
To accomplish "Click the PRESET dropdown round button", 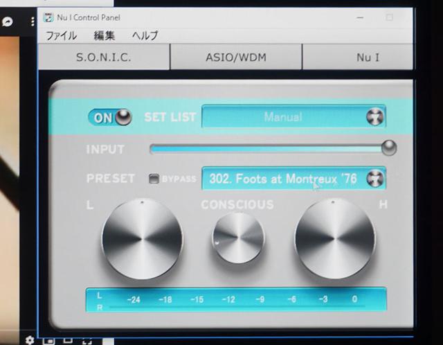I will [374, 179].
